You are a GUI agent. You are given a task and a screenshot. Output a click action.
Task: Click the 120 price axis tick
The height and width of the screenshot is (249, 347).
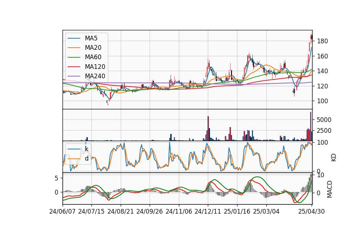click(322, 86)
